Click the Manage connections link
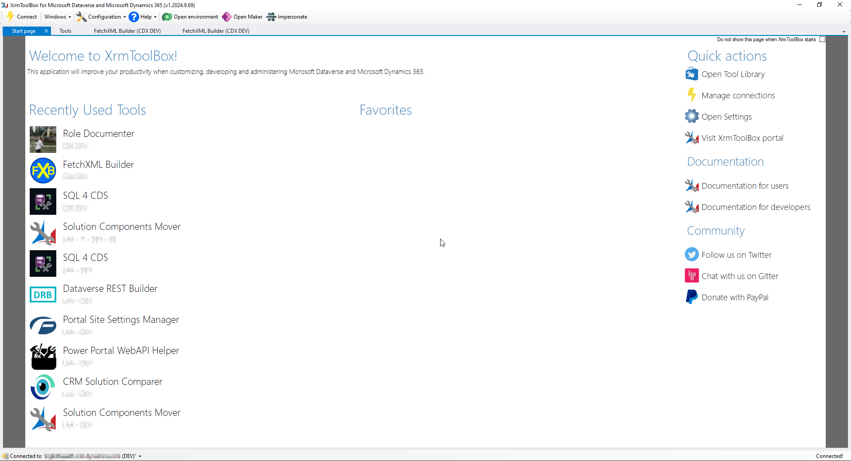Image resolution: width=851 pixels, height=461 pixels. click(738, 96)
